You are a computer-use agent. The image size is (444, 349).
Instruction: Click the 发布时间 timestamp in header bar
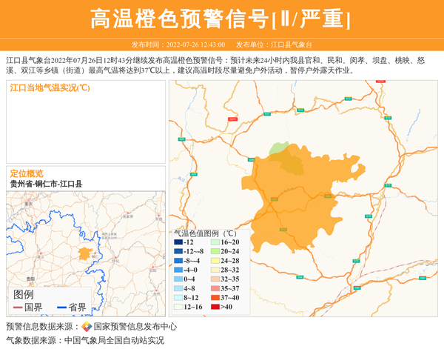pos(178,44)
